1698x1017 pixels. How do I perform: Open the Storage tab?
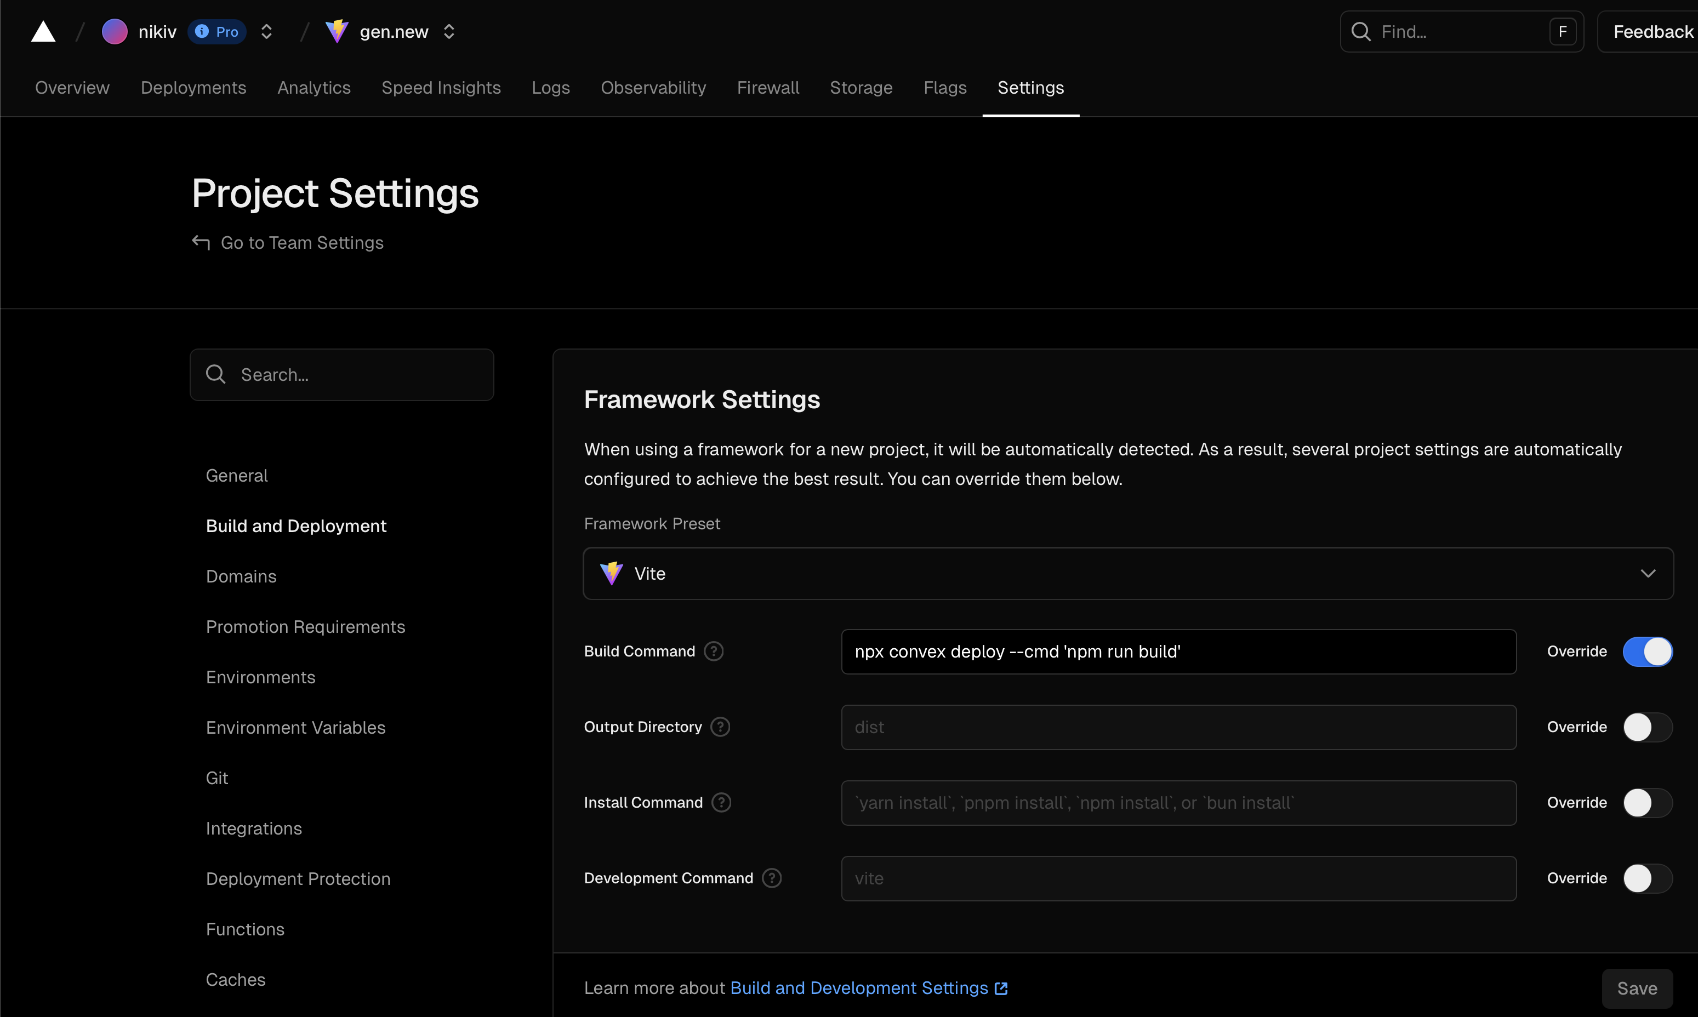coord(861,88)
